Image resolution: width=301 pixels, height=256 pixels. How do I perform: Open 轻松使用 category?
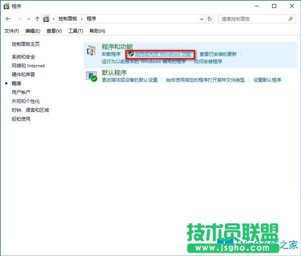(x=21, y=119)
